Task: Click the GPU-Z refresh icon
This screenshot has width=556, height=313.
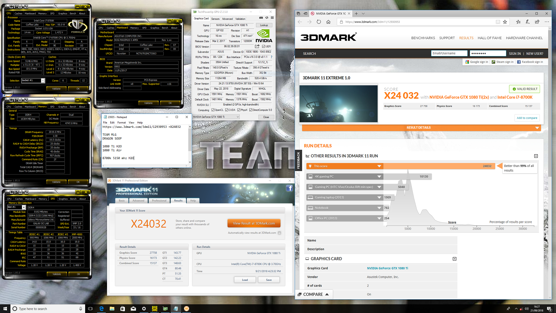Action: click(267, 18)
